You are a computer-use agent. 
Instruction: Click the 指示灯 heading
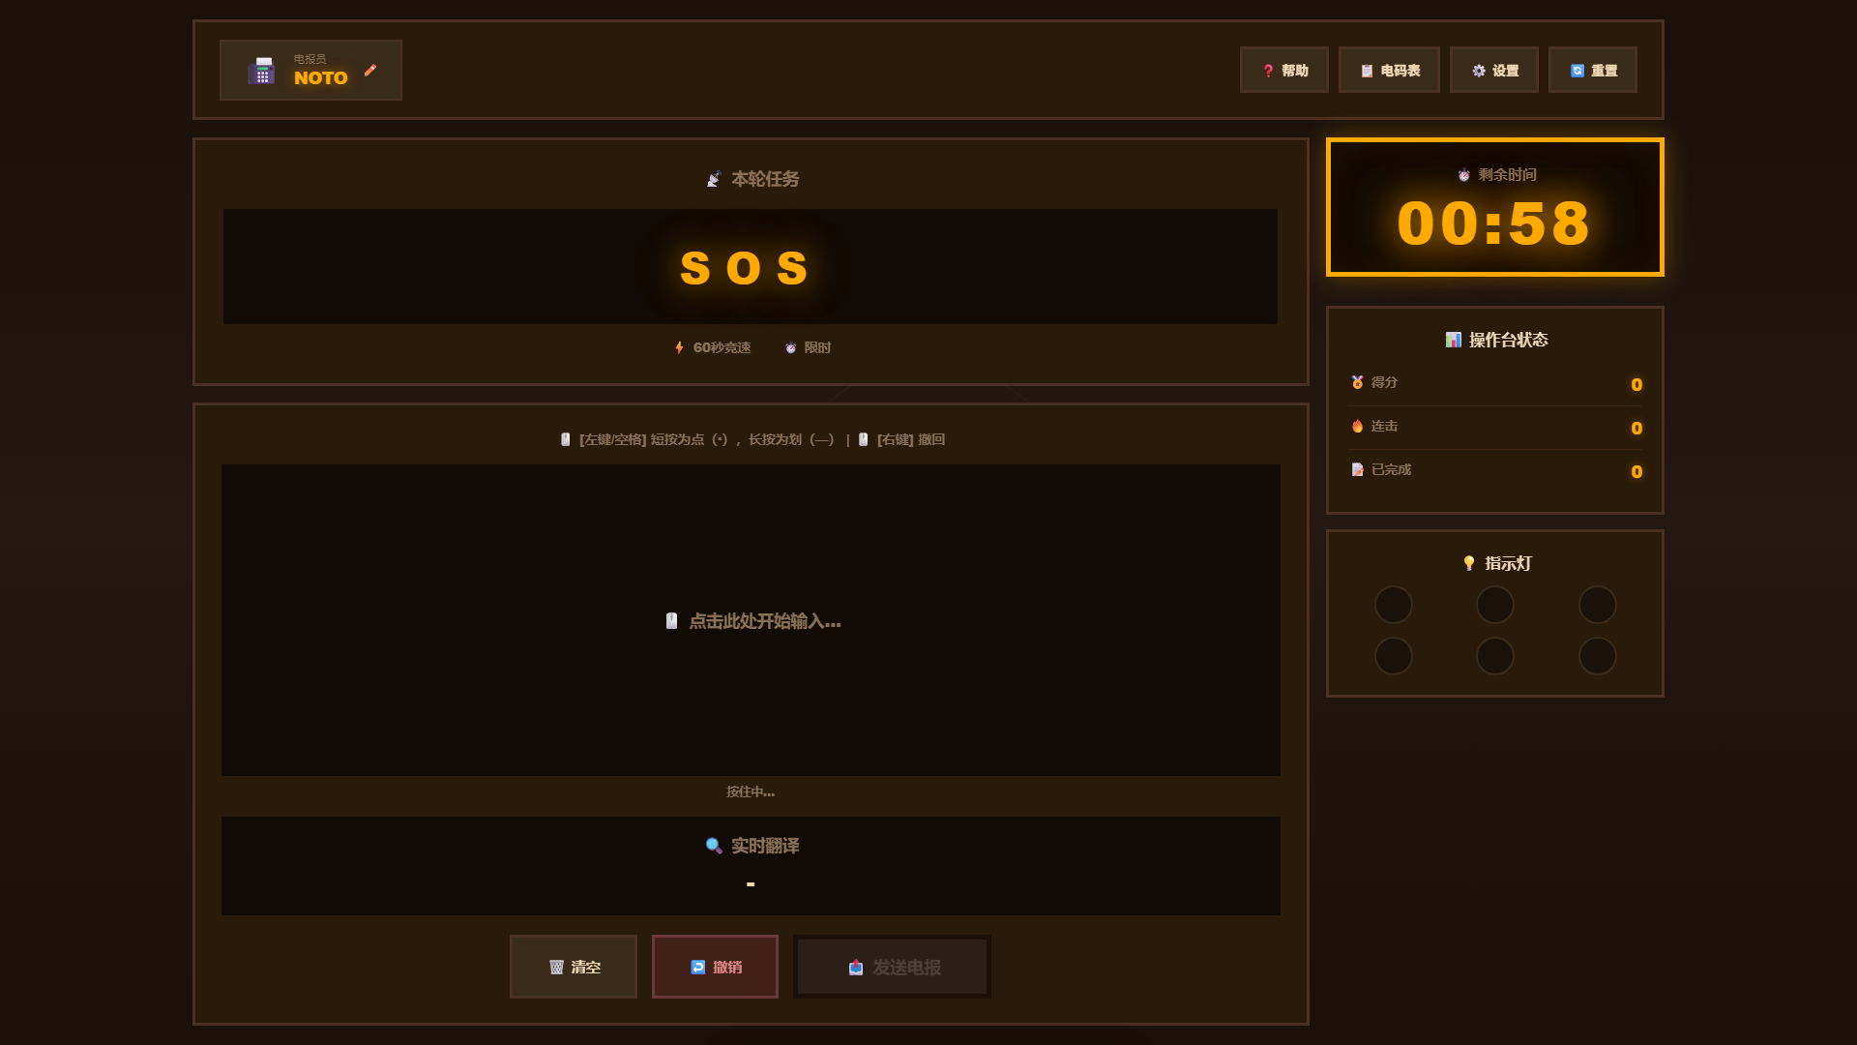pos(1508,563)
